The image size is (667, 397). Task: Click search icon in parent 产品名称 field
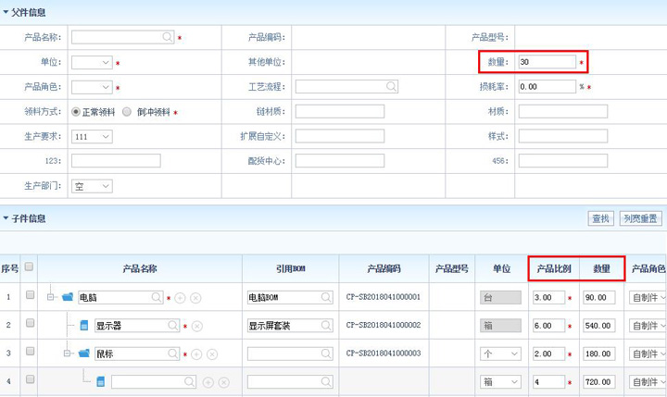coord(167,37)
